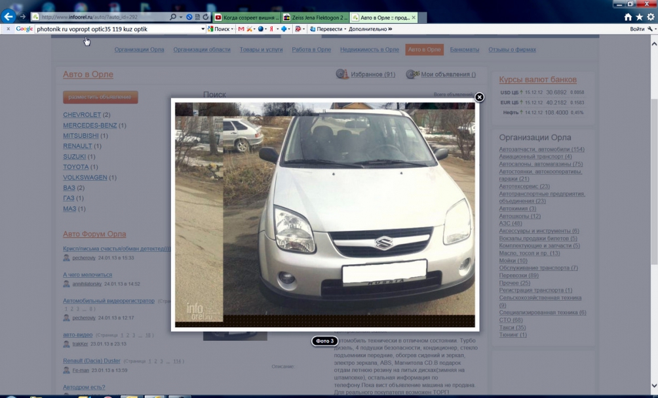The width and height of the screenshot is (658, 398).
Task: Click the magnifier search icon in address bar
Action: click(x=173, y=17)
